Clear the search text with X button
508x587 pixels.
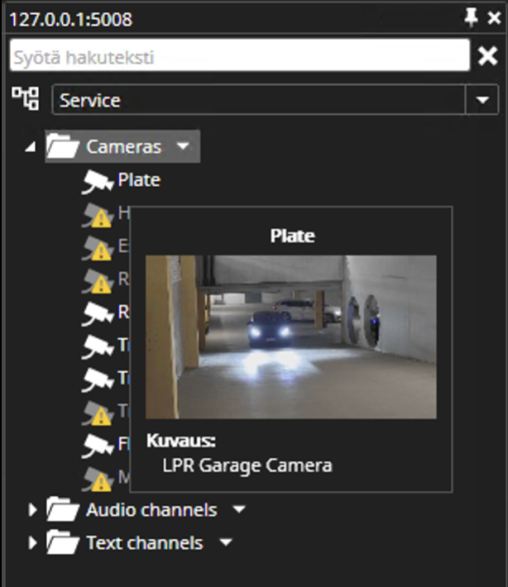(x=487, y=56)
